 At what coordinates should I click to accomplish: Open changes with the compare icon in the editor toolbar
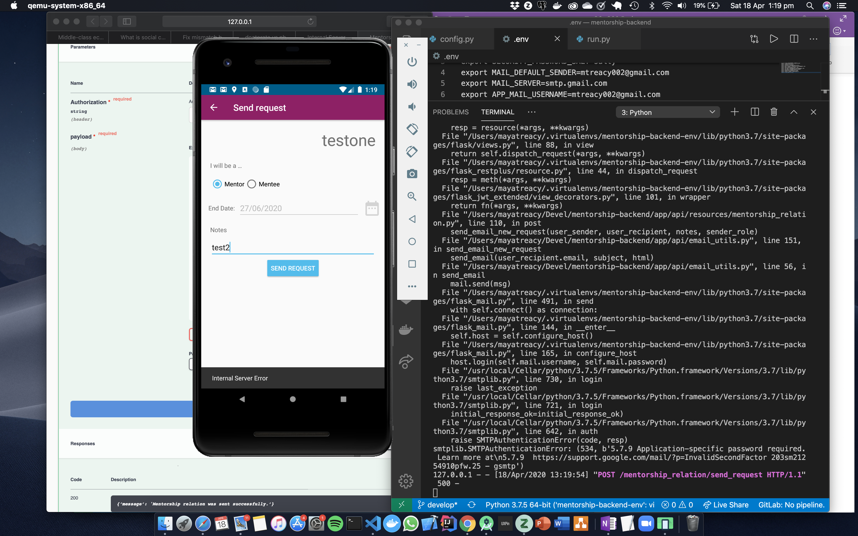754,39
